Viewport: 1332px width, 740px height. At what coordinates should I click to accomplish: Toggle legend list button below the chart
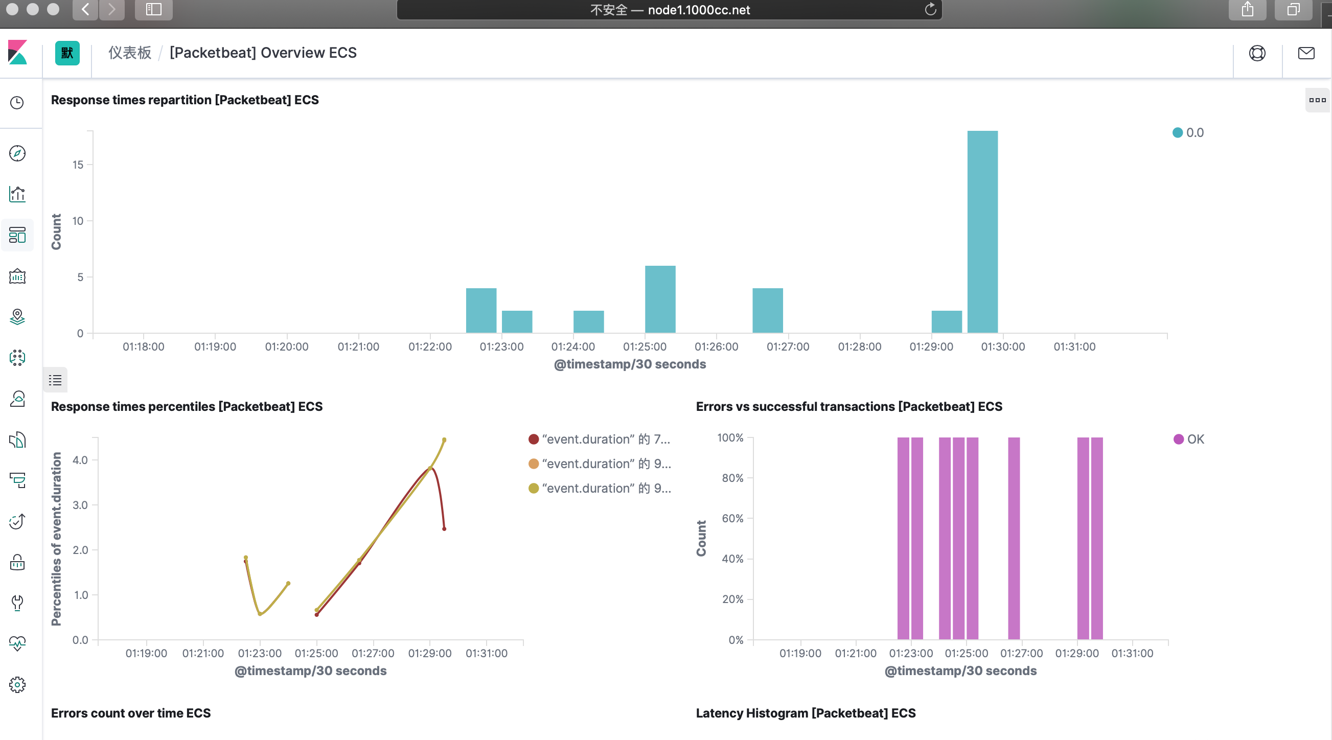pos(55,380)
